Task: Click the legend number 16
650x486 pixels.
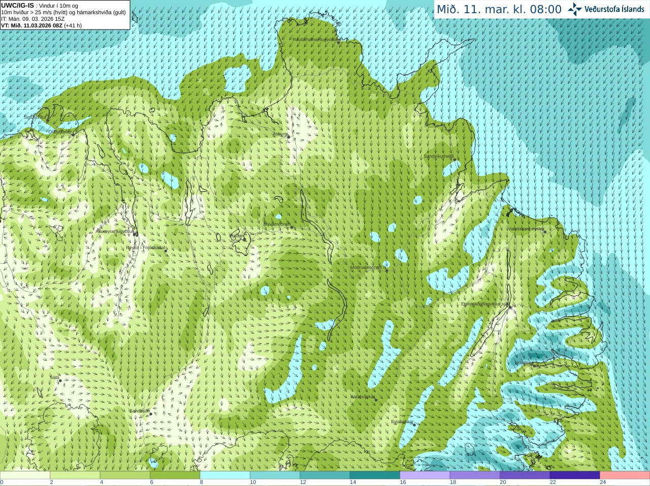Action: pos(403,482)
